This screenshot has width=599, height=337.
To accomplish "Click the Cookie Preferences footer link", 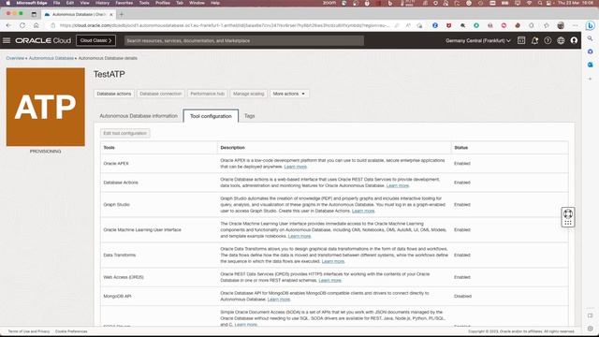I will pyautogui.click(x=71, y=331).
